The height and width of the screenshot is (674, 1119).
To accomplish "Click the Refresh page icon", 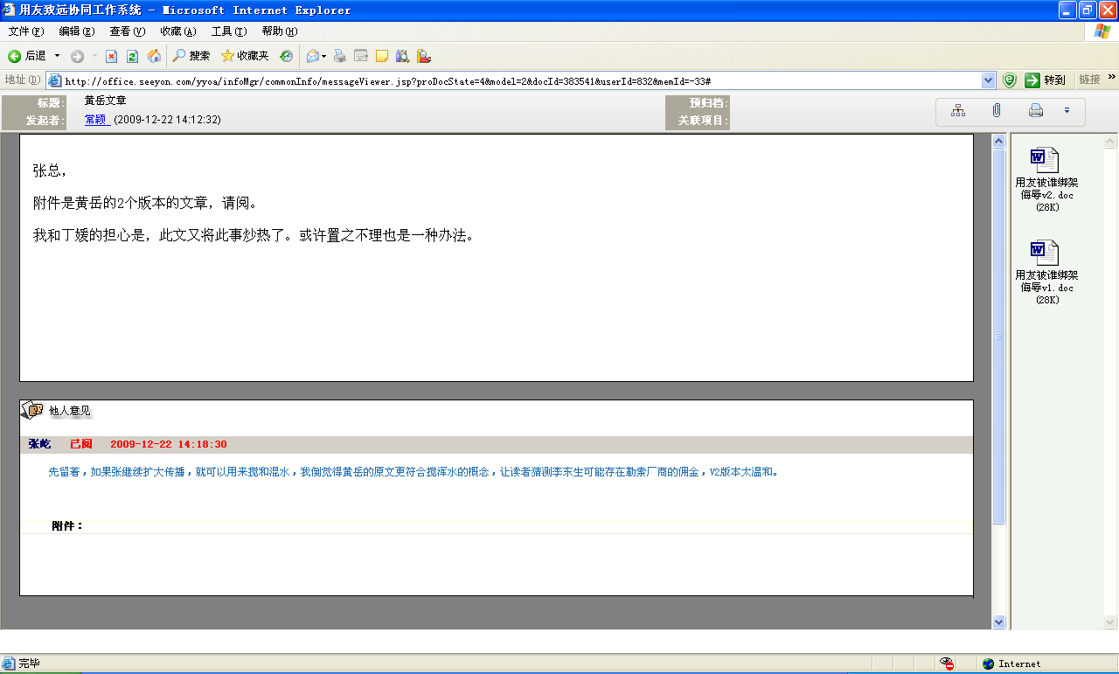I will tap(132, 56).
